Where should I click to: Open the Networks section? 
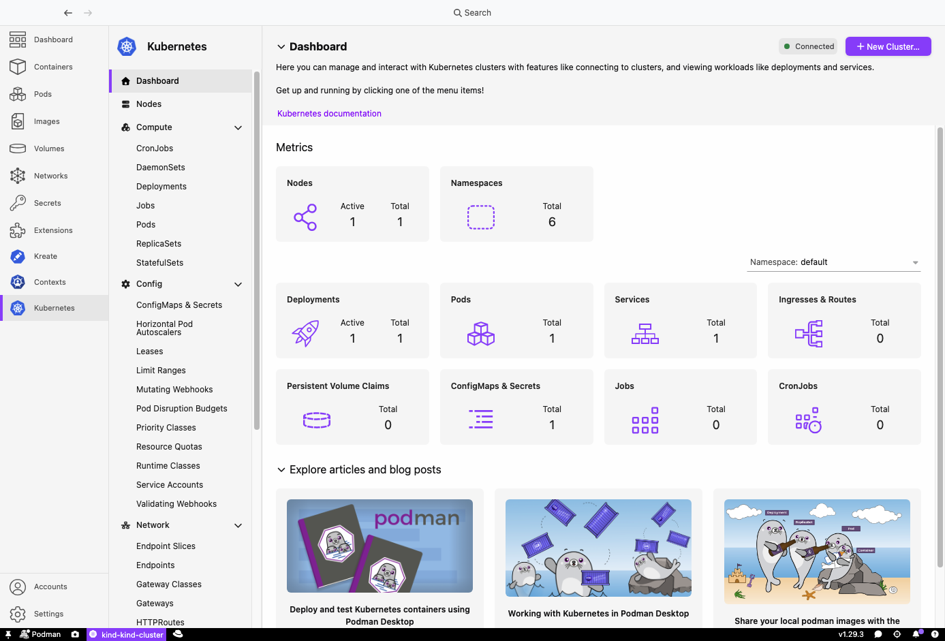pos(54,176)
